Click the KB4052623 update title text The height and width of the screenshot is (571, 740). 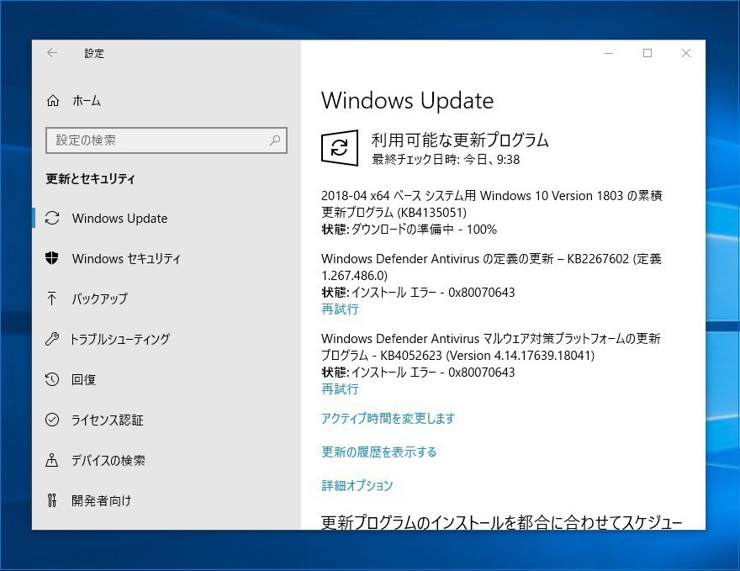pos(491,346)
